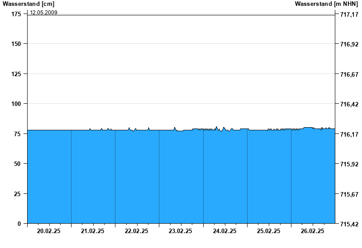The width and height of the screenshot is (362, 248).
Task: Select the 717,17 value on the right axis
Action: pos(349,15)
